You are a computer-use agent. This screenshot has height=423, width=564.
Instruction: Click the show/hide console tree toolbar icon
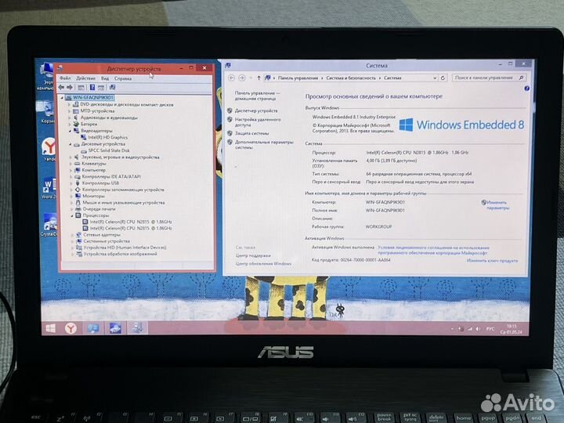tap(81, 88)
